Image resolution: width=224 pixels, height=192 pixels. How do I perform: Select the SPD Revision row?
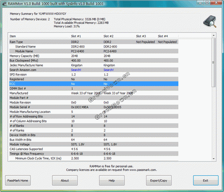[94, 75]
